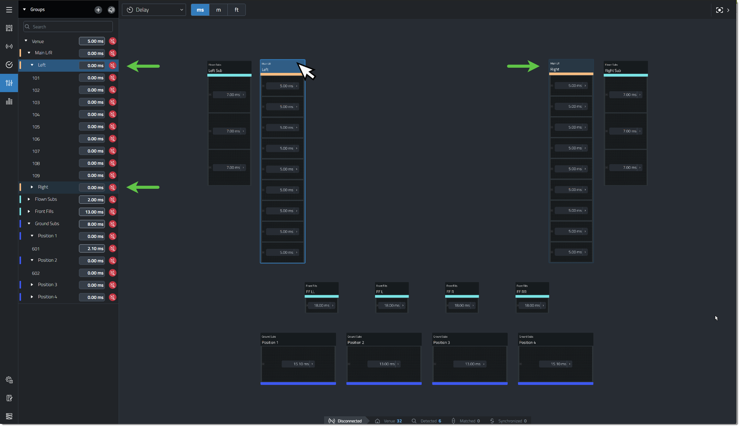
Task: Toggle mute for Position 4 group
Action: pos(113,297)
